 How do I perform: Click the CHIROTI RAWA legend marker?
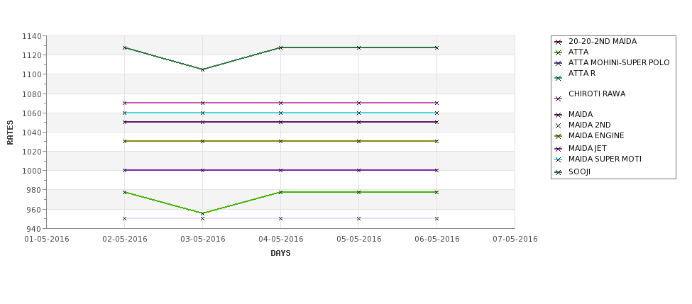[559, 98]
